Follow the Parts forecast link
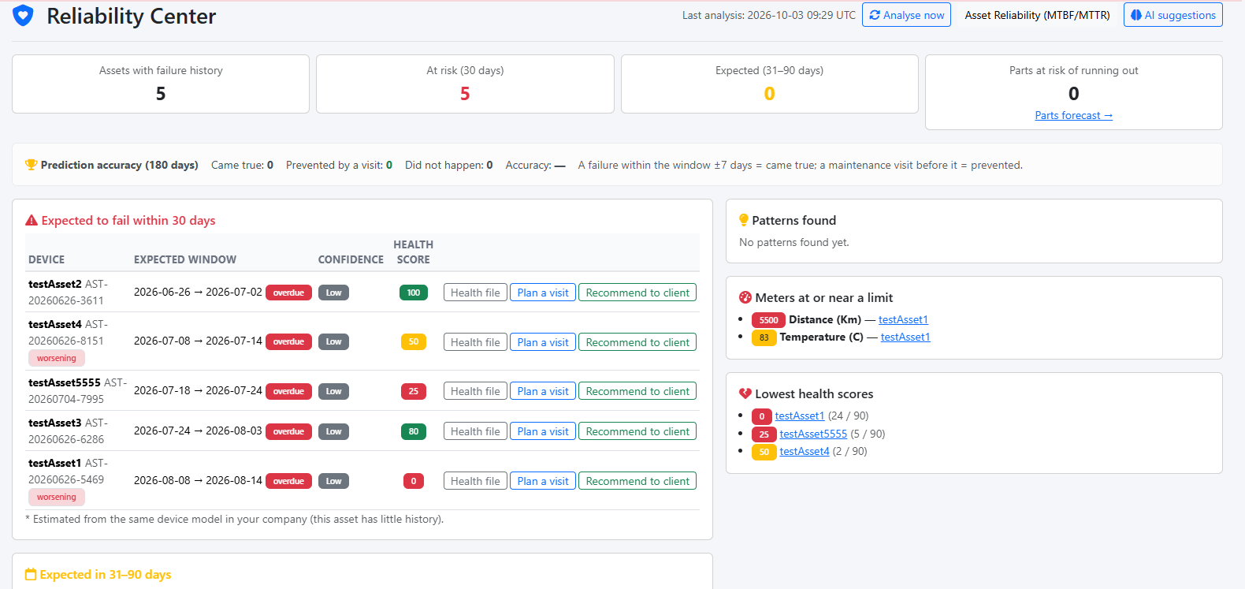 click(1073, 115)
